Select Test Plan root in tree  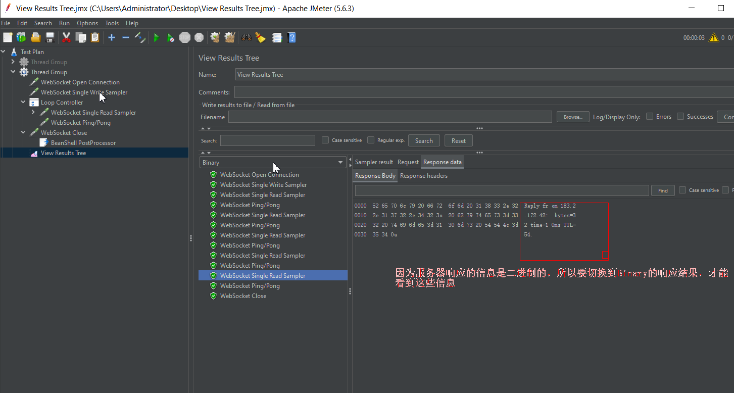pyautogui.click(x=32, y=52)
